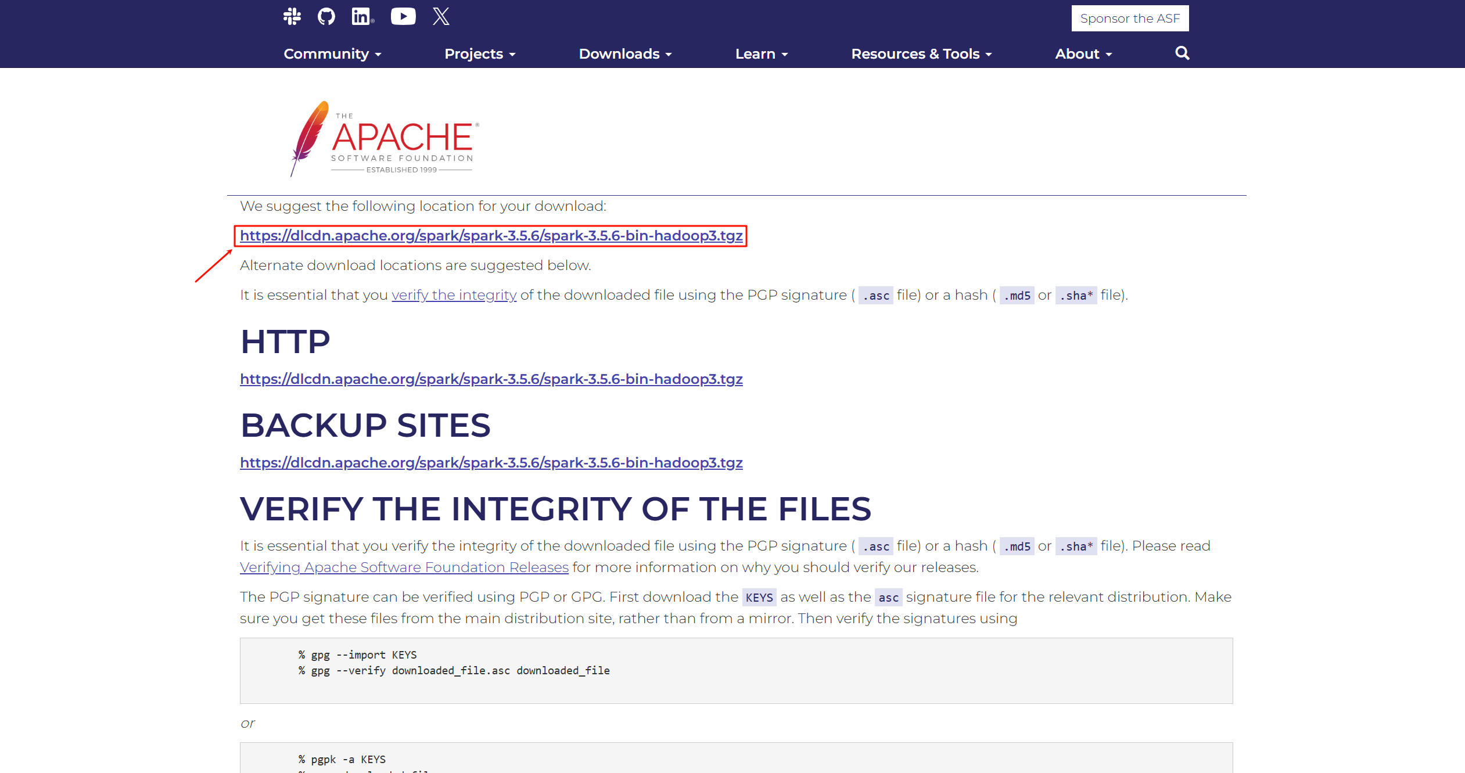
Task: Expand the Downloads dropdown menu
Action: click(625, 54)
